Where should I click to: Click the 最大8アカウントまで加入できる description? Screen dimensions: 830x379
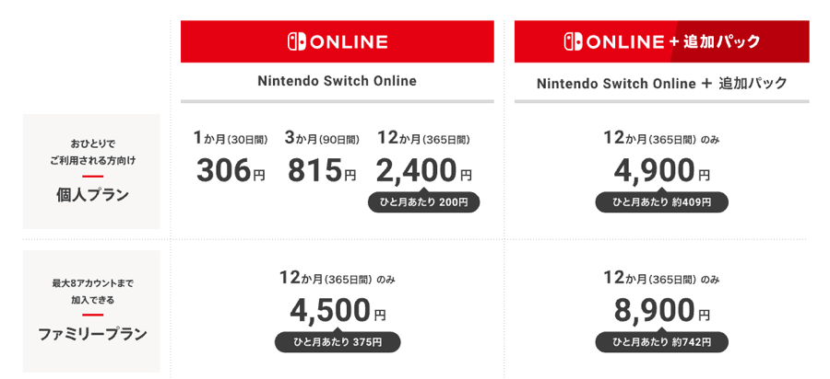92,291
